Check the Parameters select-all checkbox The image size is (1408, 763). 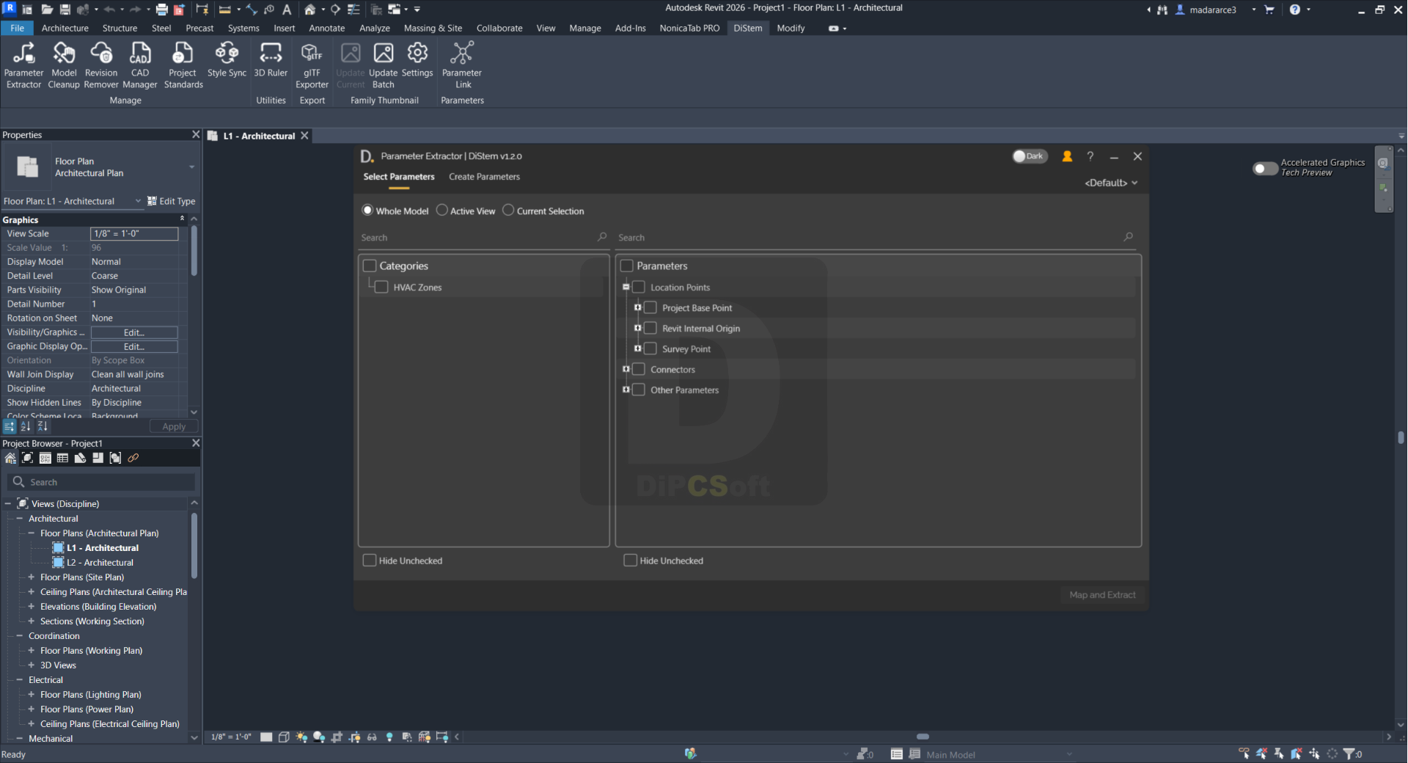pos(627,266)
